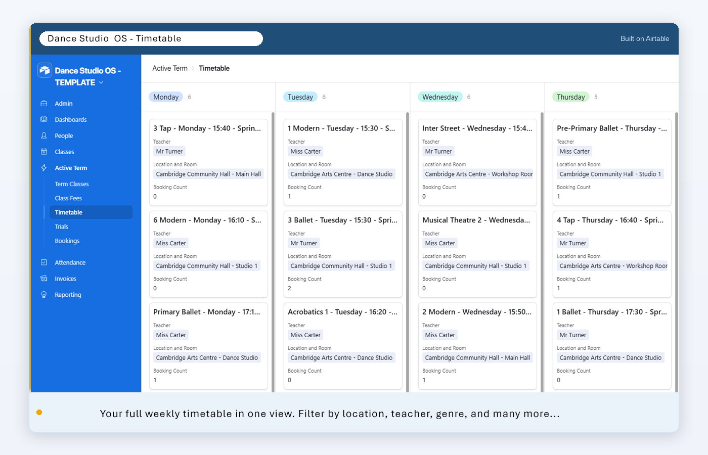The height and width of the screenshot is (455, 708).
Task: Open the Dashboards page
Action: point(71,119)
